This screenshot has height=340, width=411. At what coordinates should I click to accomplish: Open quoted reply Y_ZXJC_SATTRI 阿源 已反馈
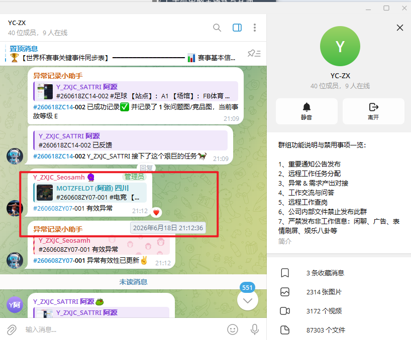coord(130,140)
